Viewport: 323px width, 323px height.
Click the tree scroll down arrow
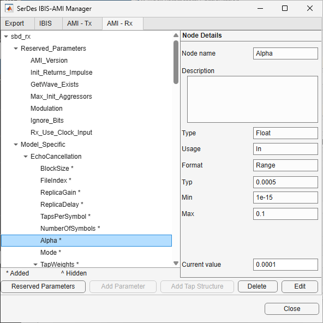[x=176, y=263]
